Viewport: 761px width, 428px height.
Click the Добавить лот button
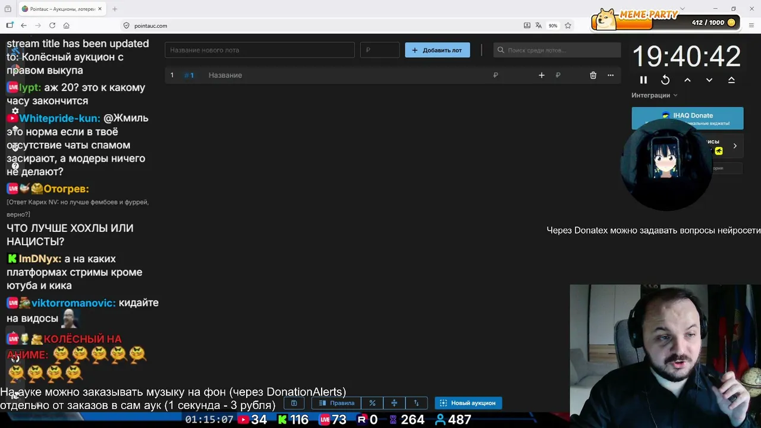(438, 50)
